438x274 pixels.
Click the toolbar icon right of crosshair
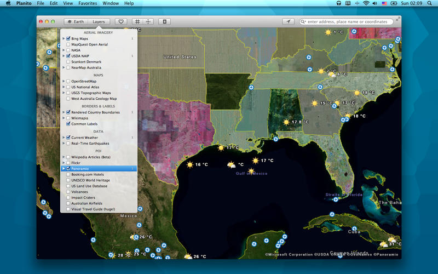(164, 21)
